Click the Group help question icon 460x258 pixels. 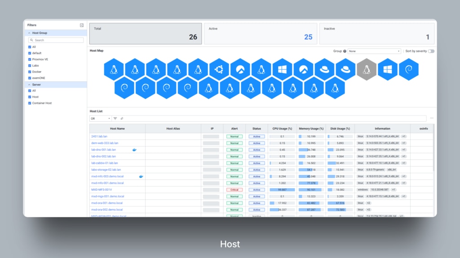point(345,52)
